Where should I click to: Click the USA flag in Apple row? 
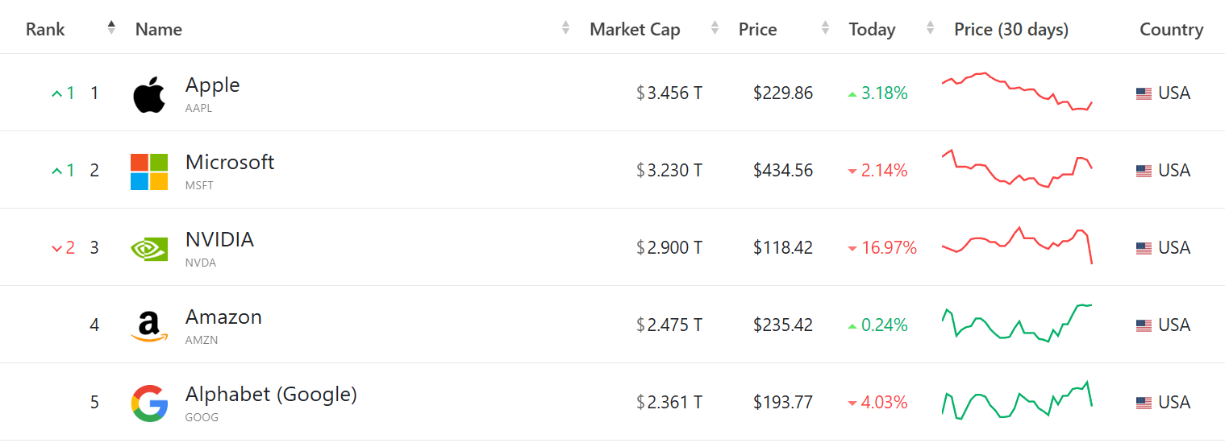click(1144, 93)
